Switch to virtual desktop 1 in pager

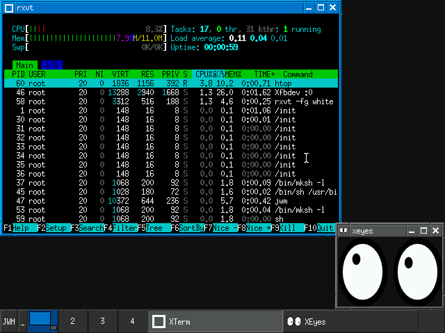point(43,321)
